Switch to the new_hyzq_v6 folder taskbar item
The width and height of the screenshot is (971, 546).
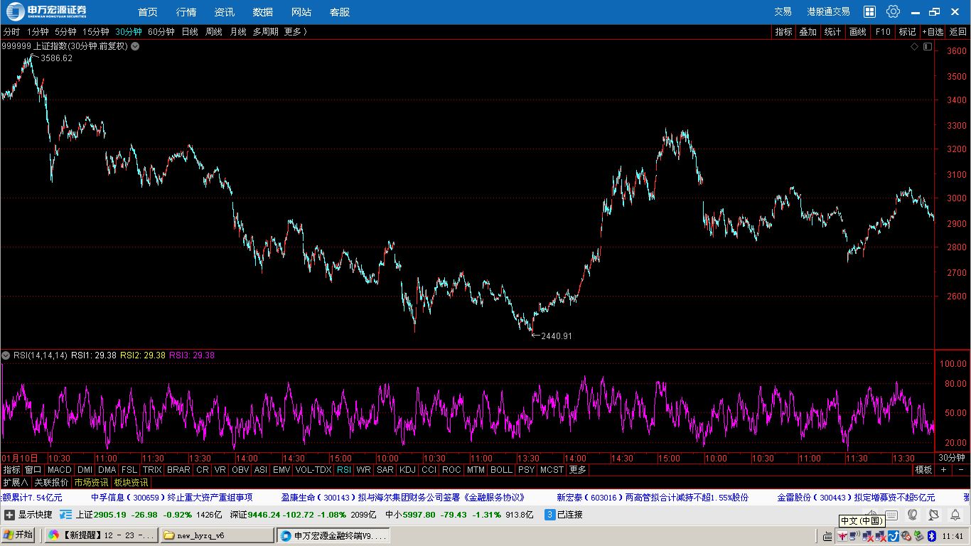pos(217,535)
